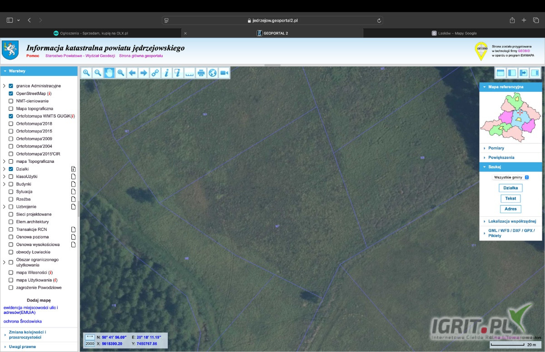Uncheck the OpenStreetMap layer
The image size is (545, 352).
tap(11, 93)
